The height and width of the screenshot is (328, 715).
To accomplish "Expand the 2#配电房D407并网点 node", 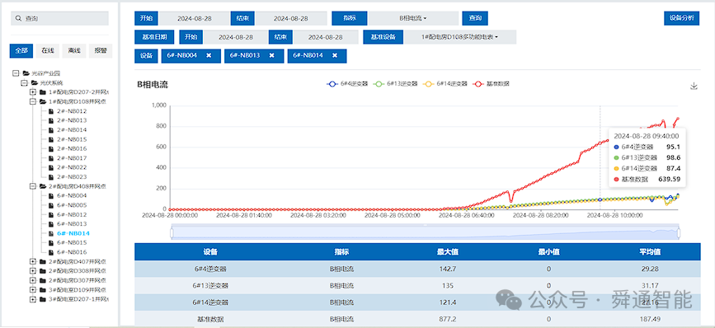I will [x=33, y=261].
